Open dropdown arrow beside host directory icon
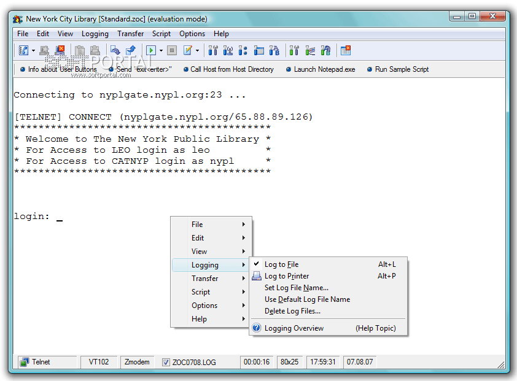Viewport: 517px width, 381px height. pos(33,51)
